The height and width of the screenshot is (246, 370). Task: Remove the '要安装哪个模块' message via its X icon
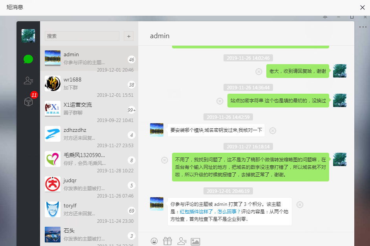click(x=273, y=130)
